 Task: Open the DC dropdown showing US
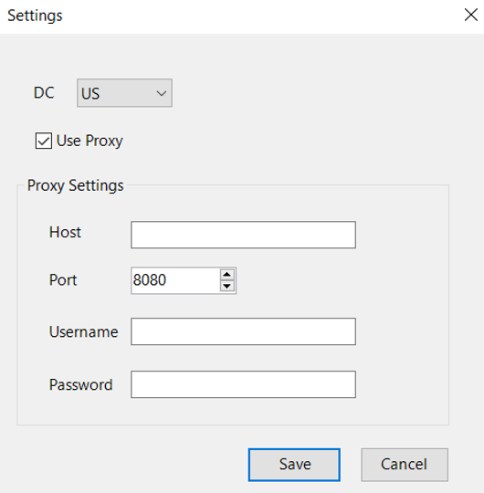124,93
